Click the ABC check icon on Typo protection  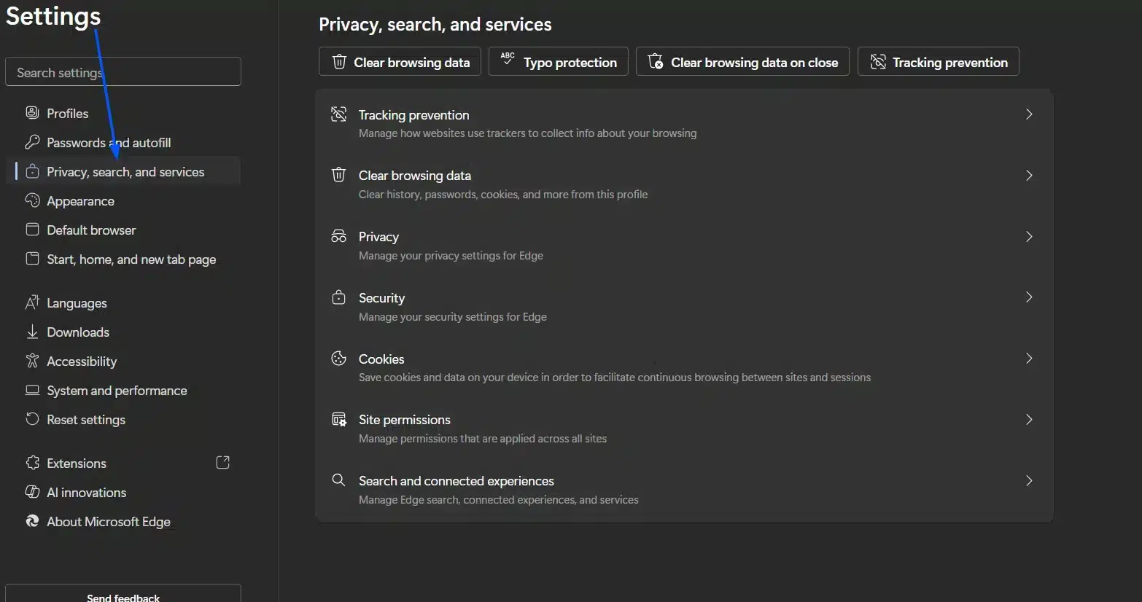pyautogui.click(x=508, y=58)
